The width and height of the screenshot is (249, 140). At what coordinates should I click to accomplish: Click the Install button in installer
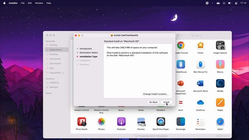point(166,102)
